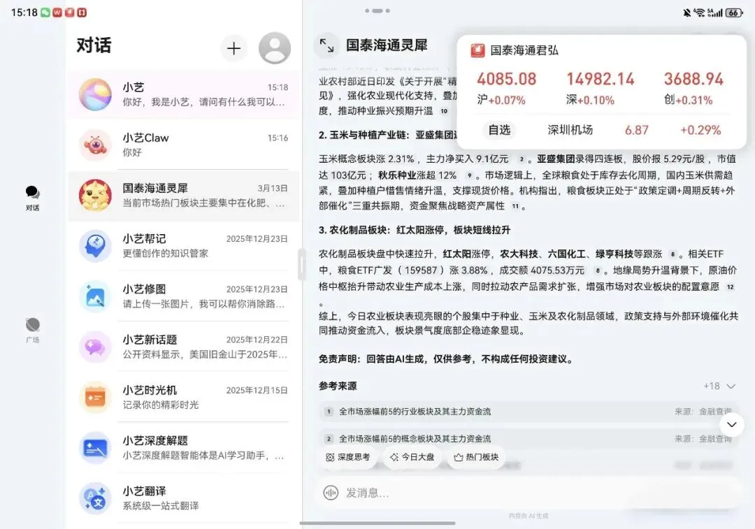Click the 小艺 colorful orb avatar
Viewport: 755px width, 529px height.
[x=95, y=94]
